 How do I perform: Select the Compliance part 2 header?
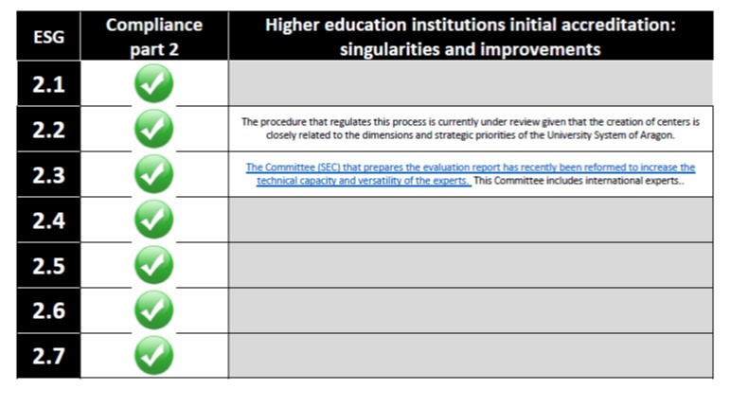(x=154, y=37)
